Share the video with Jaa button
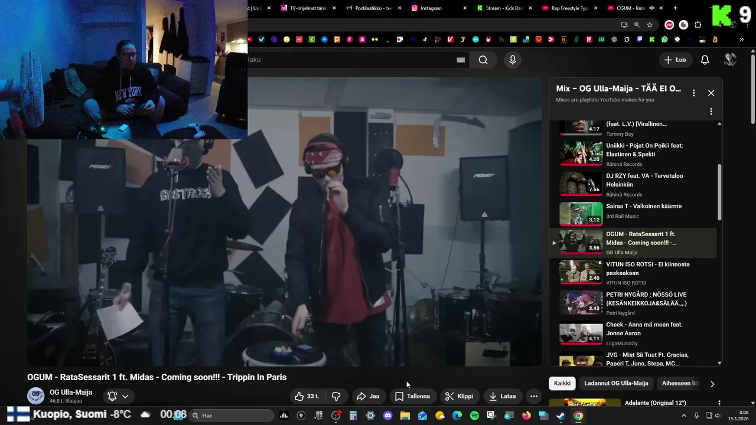Image resolution: width=756 pixels, height=425 pixels. click(368, 396)
